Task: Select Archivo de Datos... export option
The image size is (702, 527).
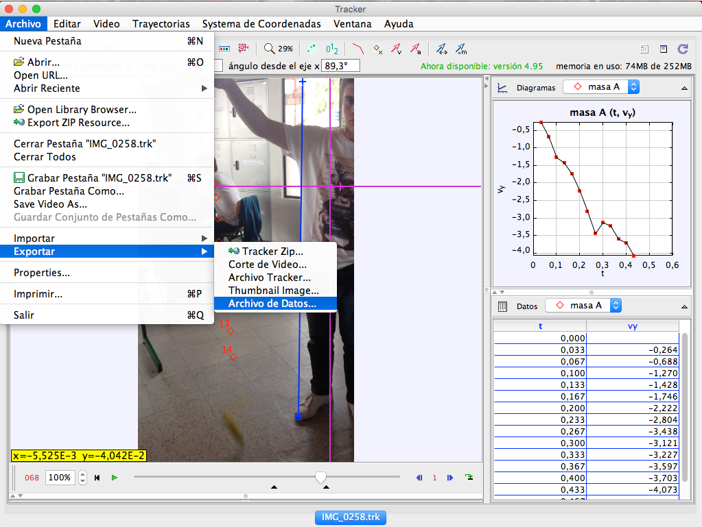Action: click(275, 304)
